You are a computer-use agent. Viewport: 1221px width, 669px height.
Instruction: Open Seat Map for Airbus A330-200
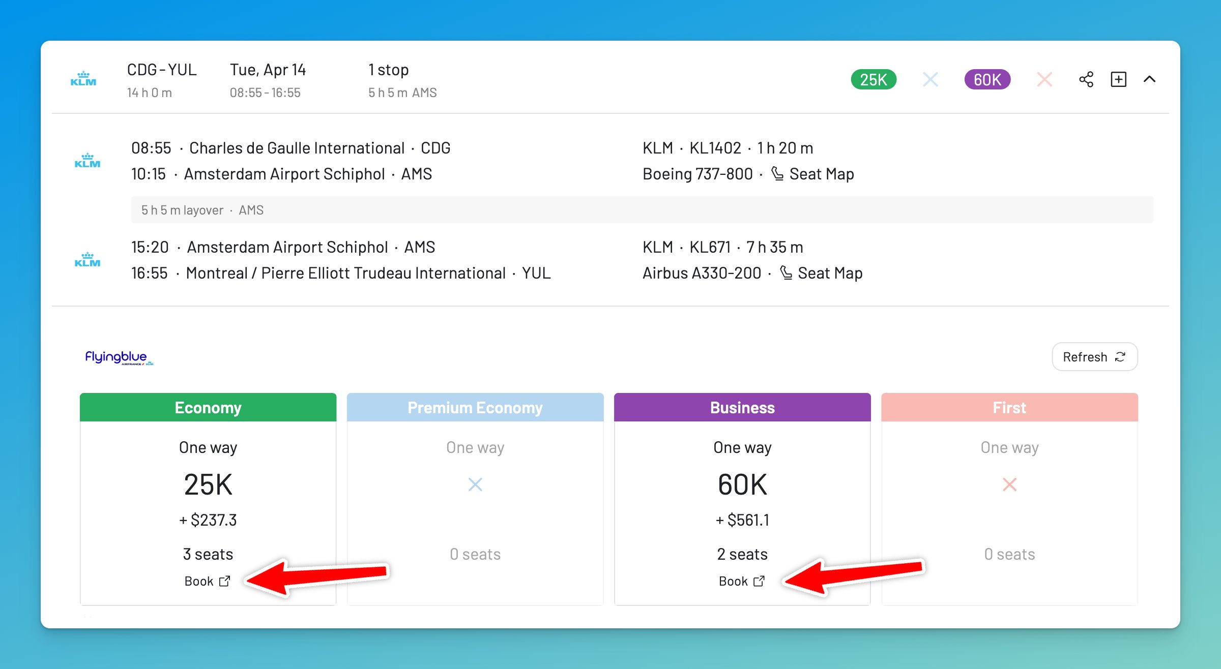pos(821,273)
